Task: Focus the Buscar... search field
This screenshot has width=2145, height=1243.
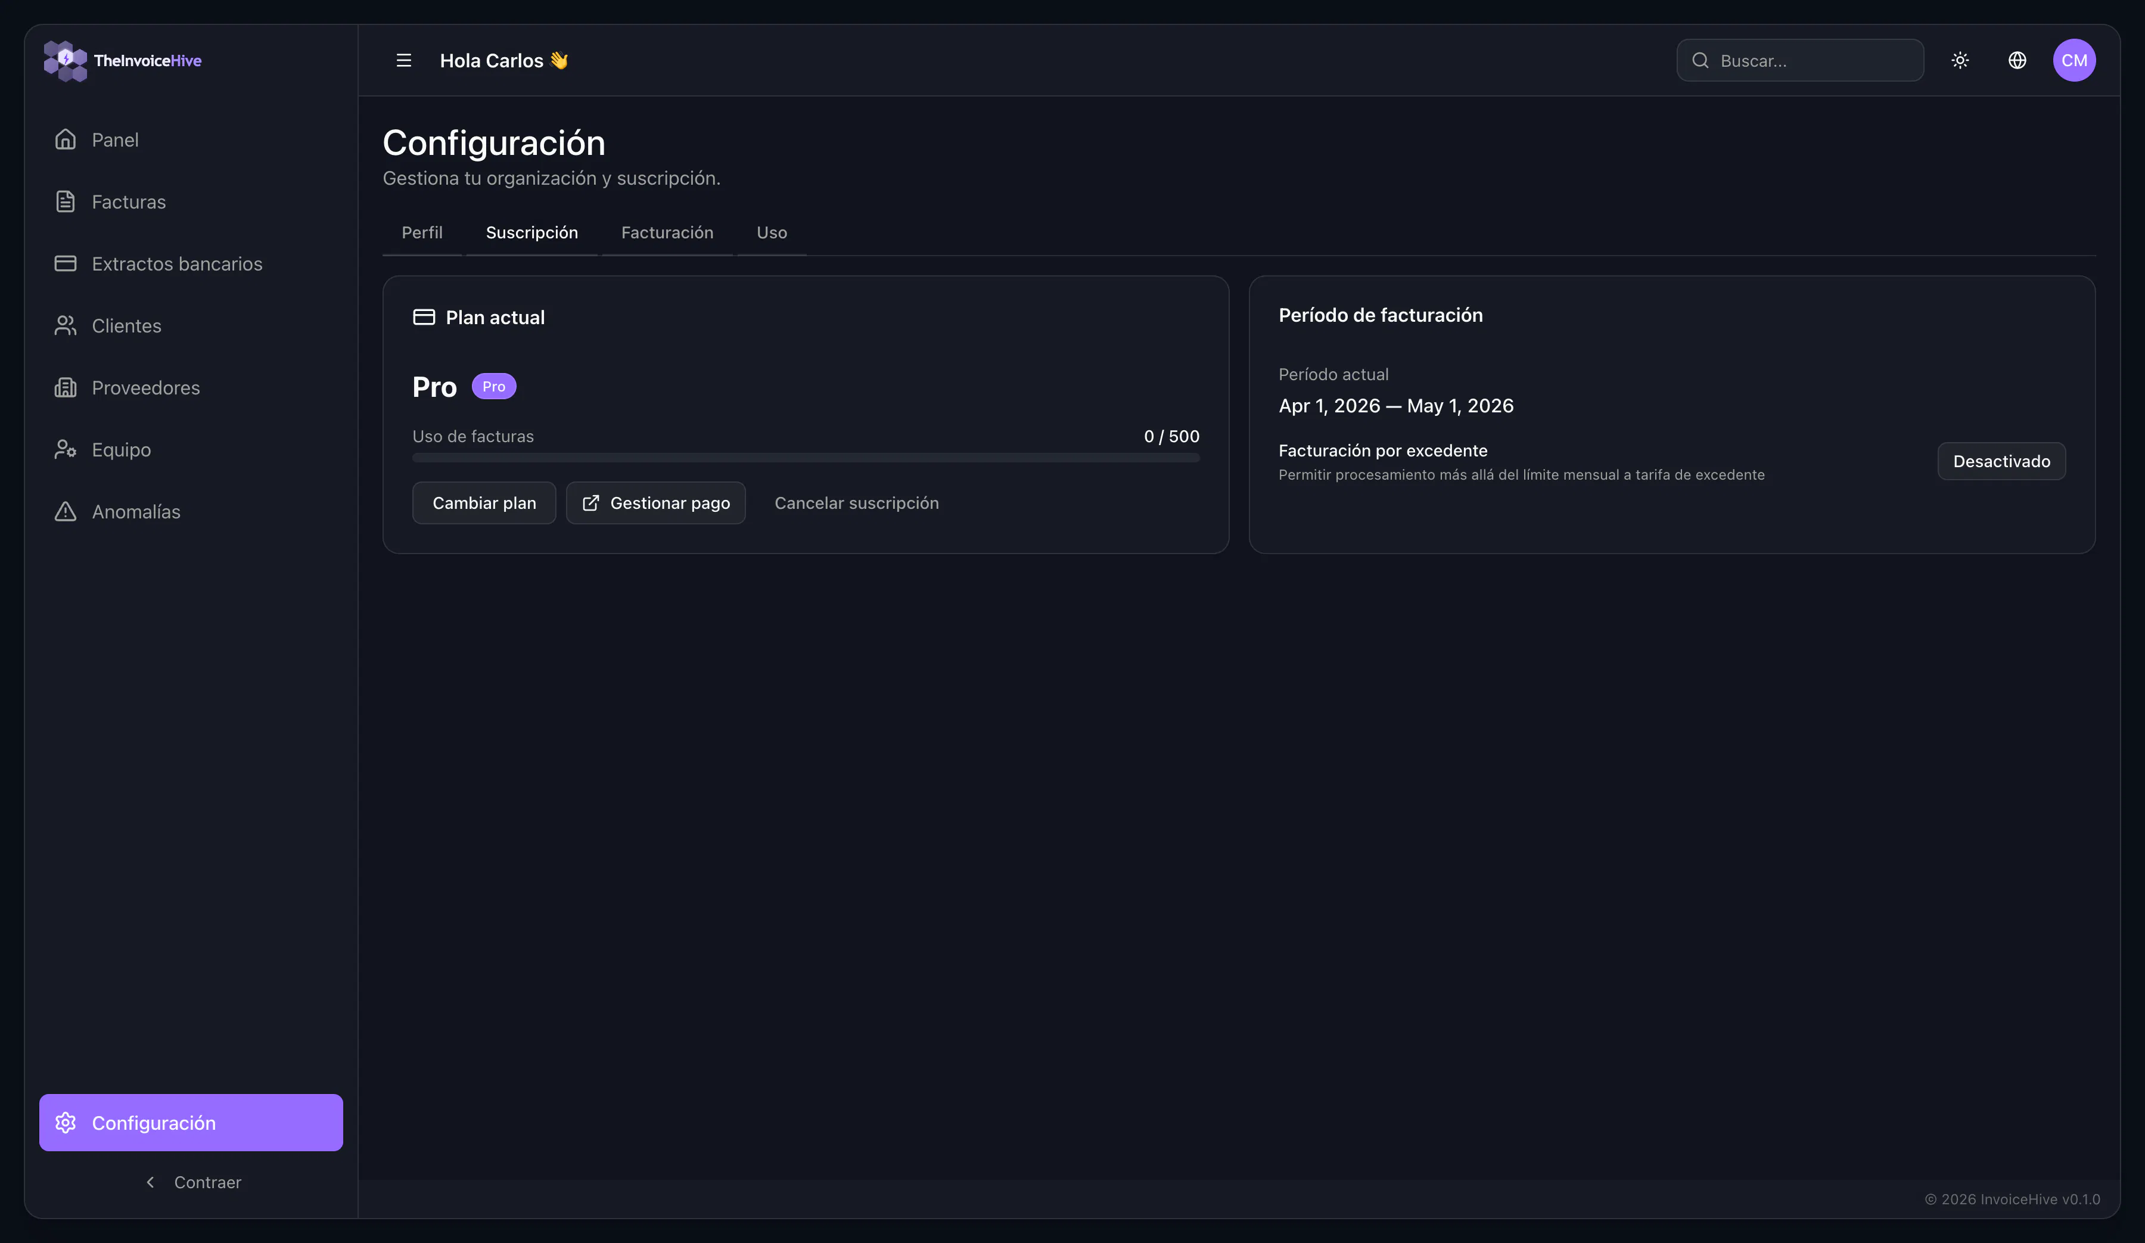Action: (x=1800, y=60)
